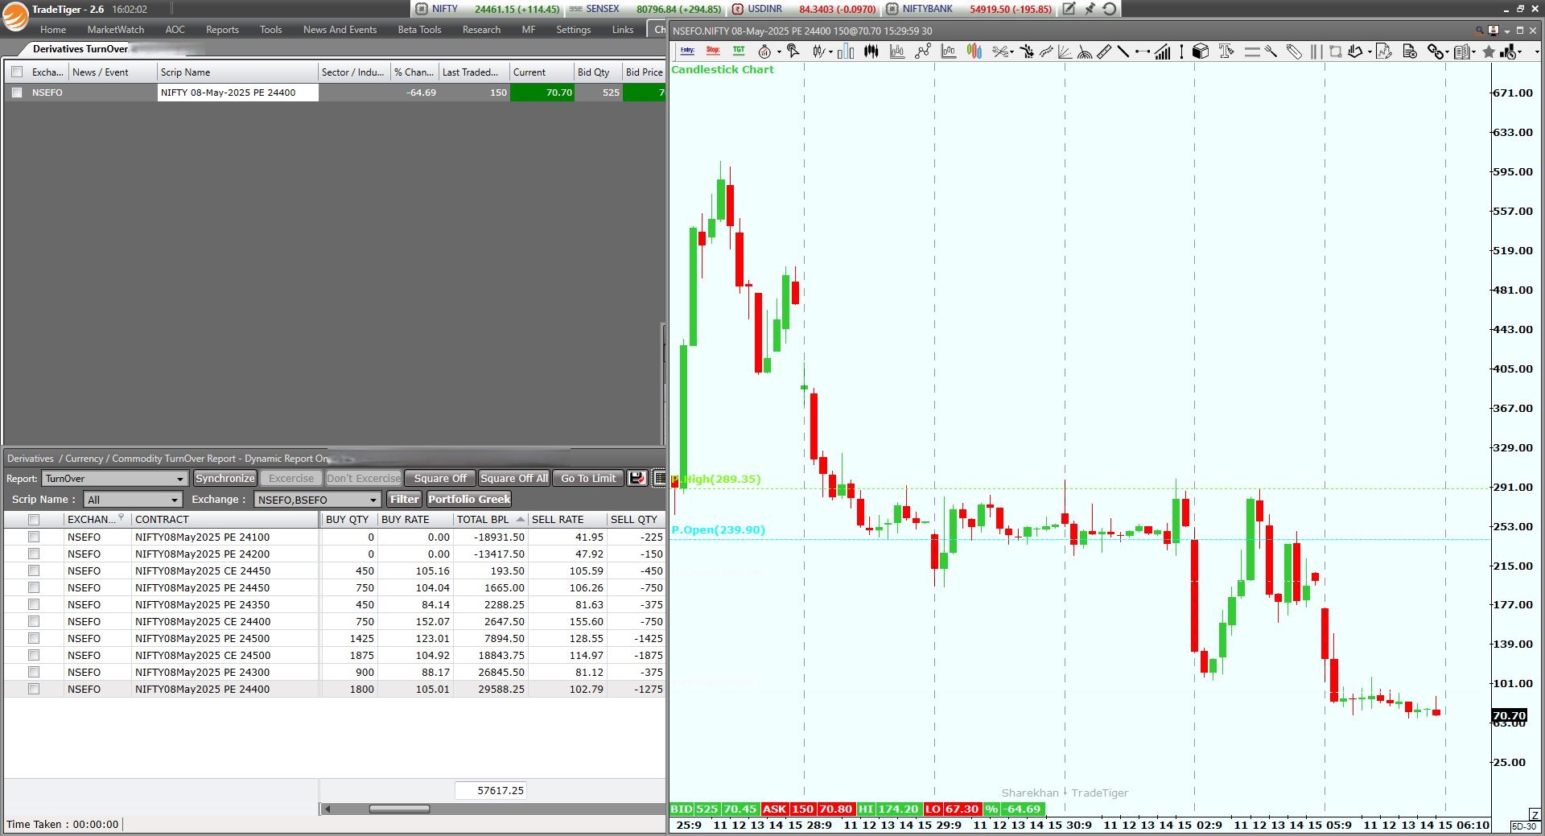Viewport: 1545px width, 836px height.
Task: Open the Research menu
Action: pyautogui.click(x=481, y=30)
